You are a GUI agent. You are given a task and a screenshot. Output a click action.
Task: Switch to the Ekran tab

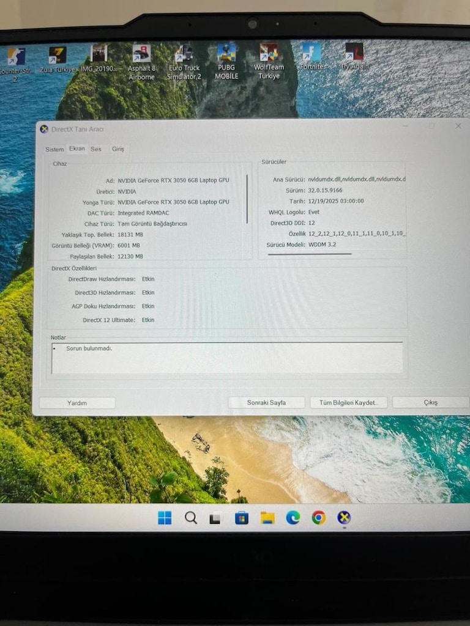tap(76, 149)
